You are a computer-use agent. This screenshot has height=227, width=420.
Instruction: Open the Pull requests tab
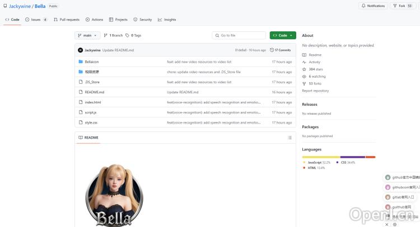[x=66, y=20]
